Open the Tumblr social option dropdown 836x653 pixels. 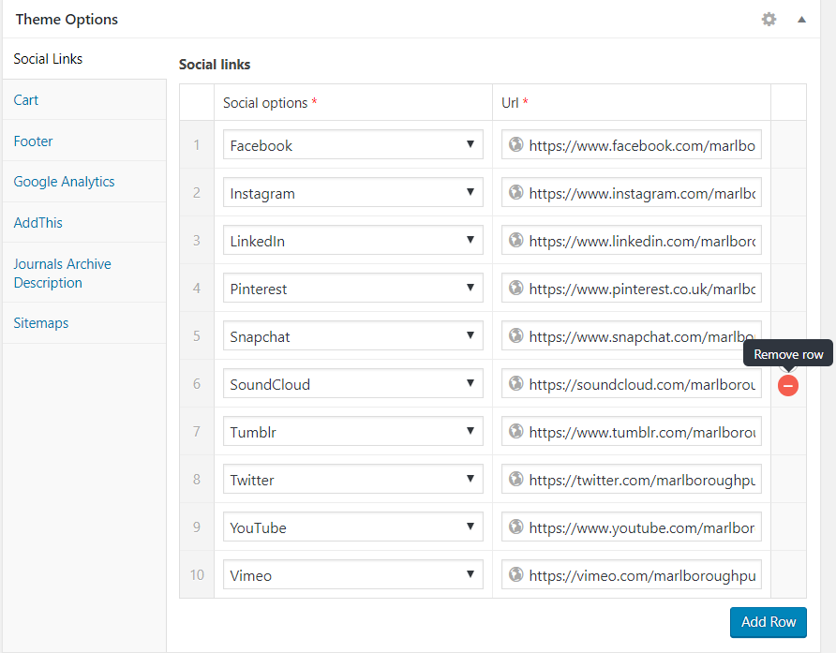[x=353, y=431]
